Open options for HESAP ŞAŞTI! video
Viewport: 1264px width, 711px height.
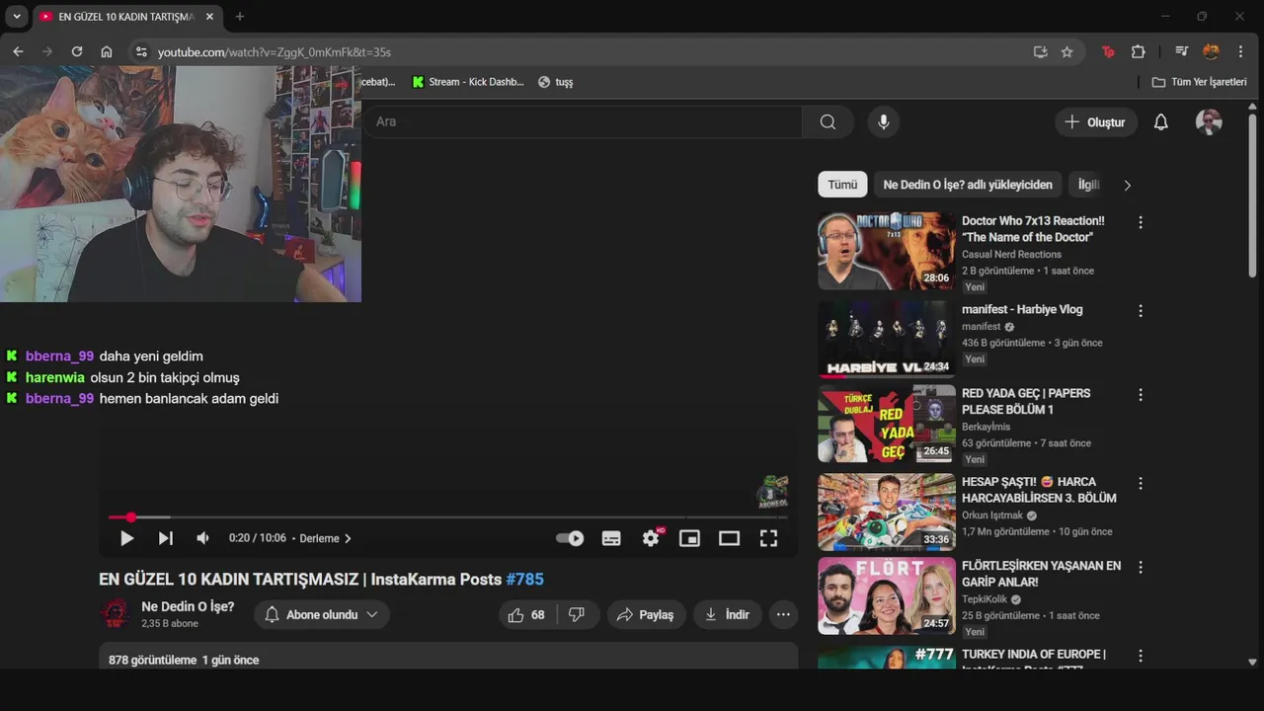pyautogui.click(x=1141, y=483)
